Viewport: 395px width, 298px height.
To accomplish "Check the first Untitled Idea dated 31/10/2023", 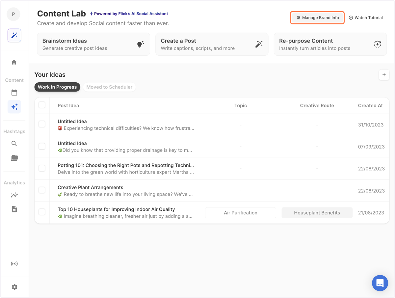I will point(42,124).
